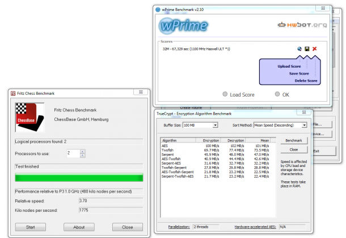346x238 pixels.
Task: Sort by the Algorithm column header
Action: pyautogui.click(x=178, y=140)
